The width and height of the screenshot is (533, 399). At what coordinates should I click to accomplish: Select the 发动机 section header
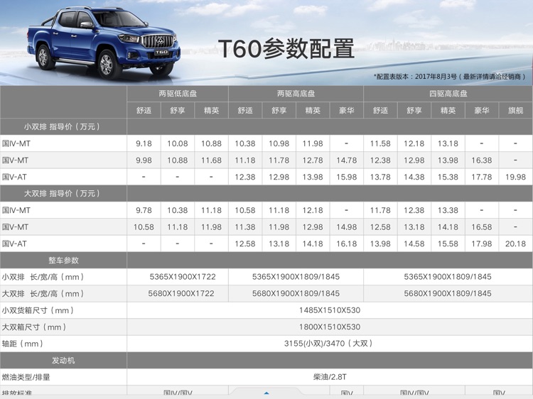pyautogui.click(x=63, y=360)
